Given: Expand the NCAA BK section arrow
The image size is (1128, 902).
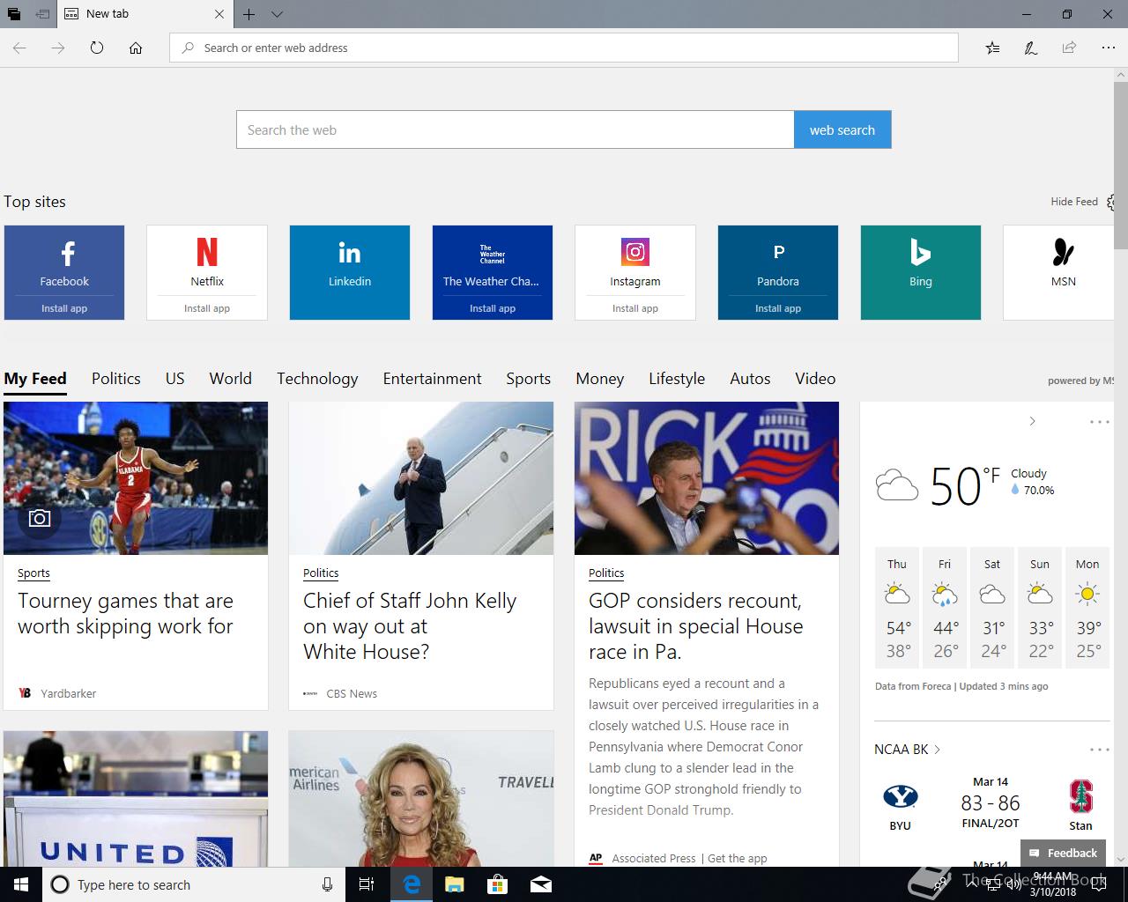Looking at the screenshot, I should [x=937, y=750].
